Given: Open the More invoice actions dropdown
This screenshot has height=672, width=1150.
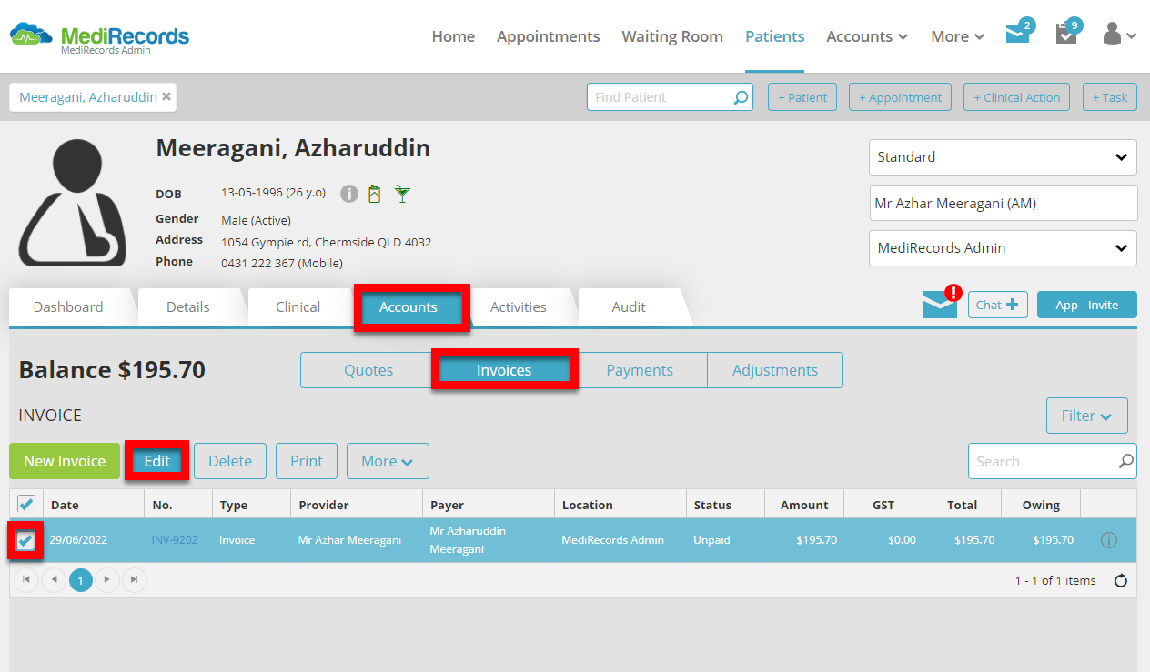Looking at the screenshot, I should (x=388, y=461).
